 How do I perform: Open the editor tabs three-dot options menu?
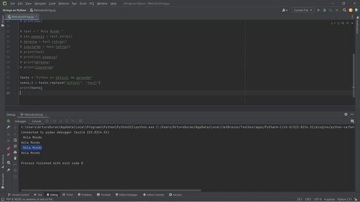coord(352,17)
